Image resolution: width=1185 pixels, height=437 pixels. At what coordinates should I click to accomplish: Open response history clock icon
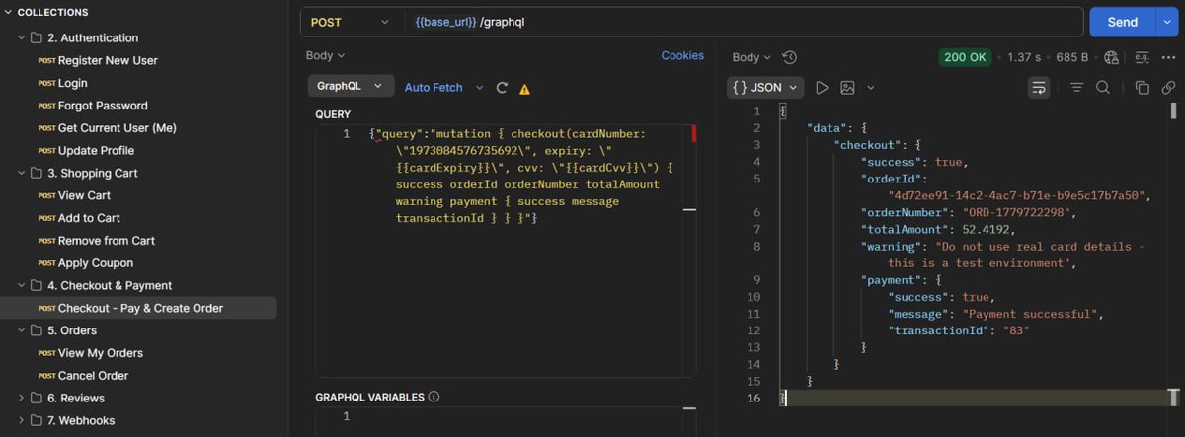coord(789,57)
